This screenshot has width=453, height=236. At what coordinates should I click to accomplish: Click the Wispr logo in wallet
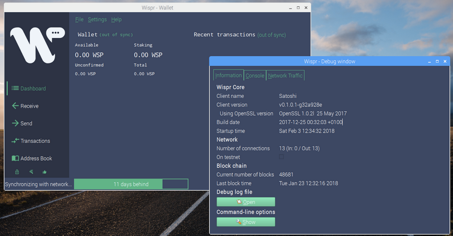coord(37,45)
